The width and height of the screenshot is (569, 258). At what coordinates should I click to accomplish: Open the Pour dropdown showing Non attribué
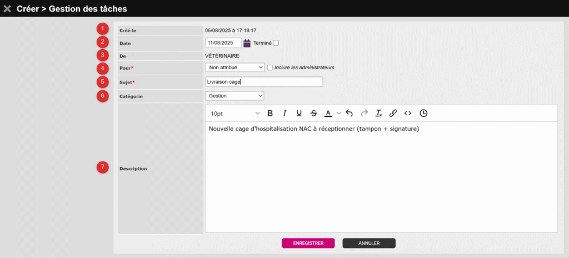point(234,68)
